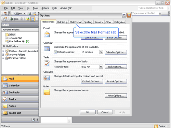
Task: Open Journal Options
Action: 116,81
